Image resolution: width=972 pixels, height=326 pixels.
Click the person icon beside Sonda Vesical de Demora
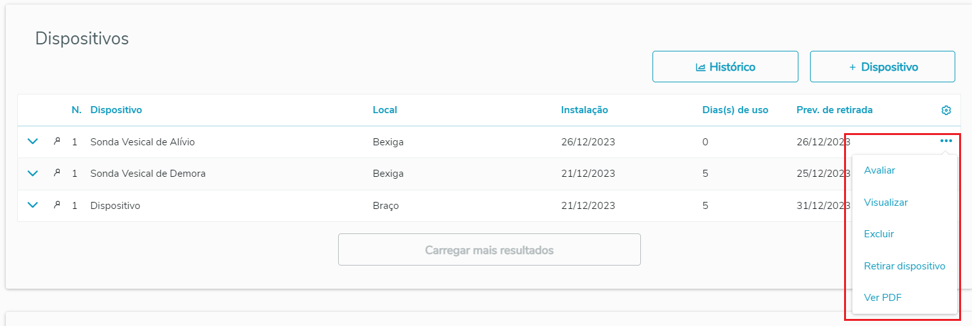click(x=57, y=173)
